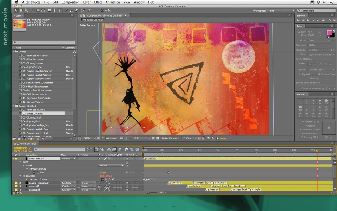337x211 pixels.
Task: Expand the rough-triangle.tif layer
Action: coord(13,183)
